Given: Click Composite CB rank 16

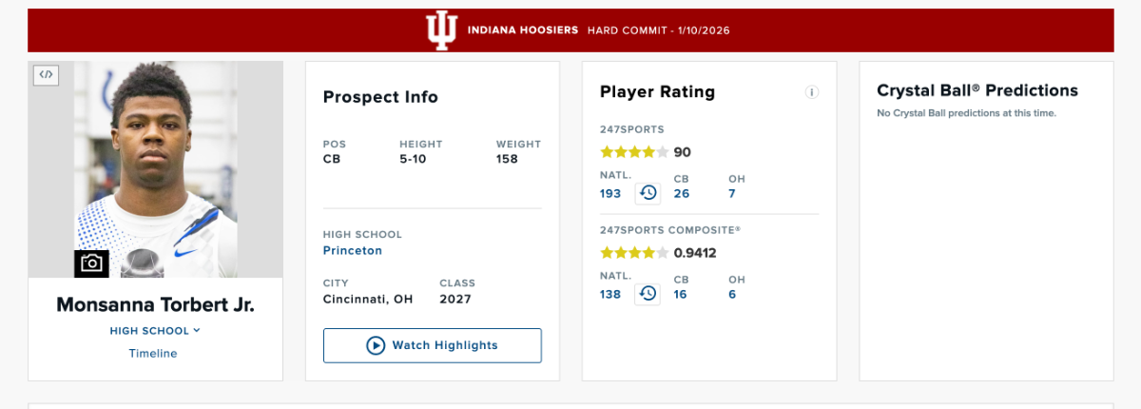Looking at the screenshot, I should 681,295.
